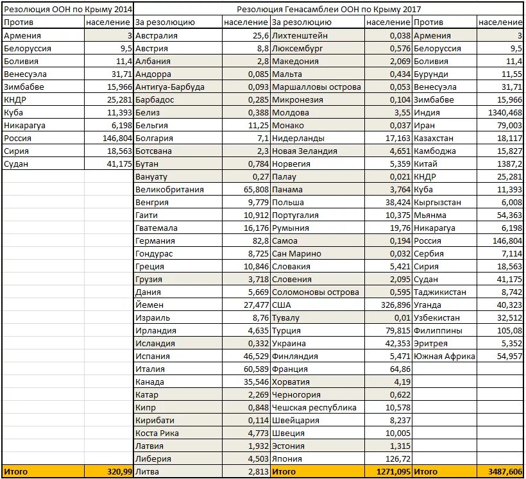
Task: Click the 'Япония' cell
Action: [318, 458]
